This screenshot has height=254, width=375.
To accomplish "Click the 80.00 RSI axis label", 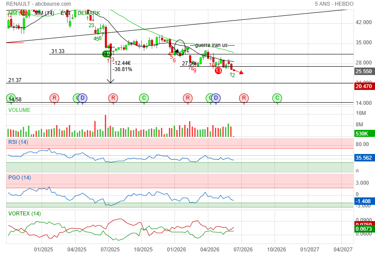I will 362,144.
